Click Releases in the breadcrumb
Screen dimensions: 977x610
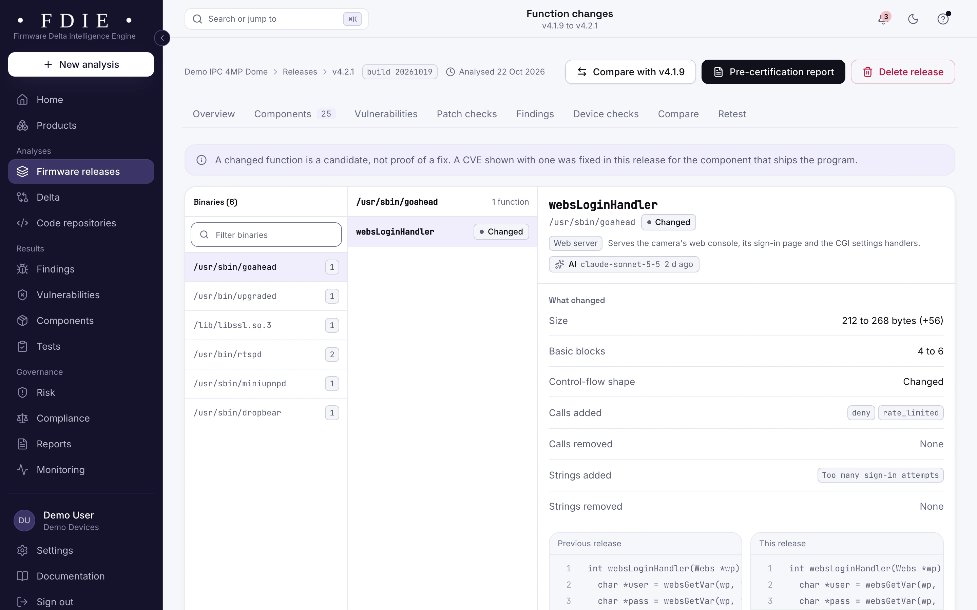(x=300, y=72)
